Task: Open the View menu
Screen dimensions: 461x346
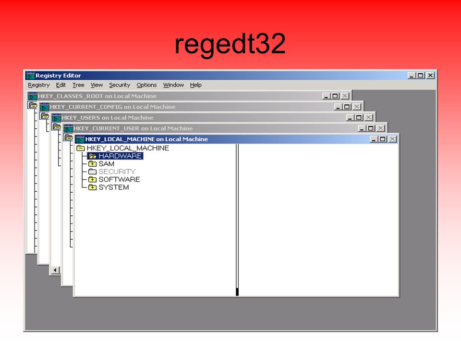Action: coord(97,85)
